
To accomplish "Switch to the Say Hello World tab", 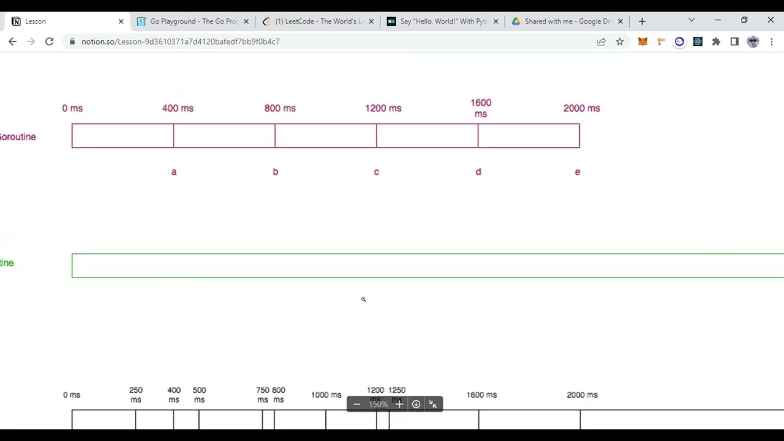I will click(443, 21).
